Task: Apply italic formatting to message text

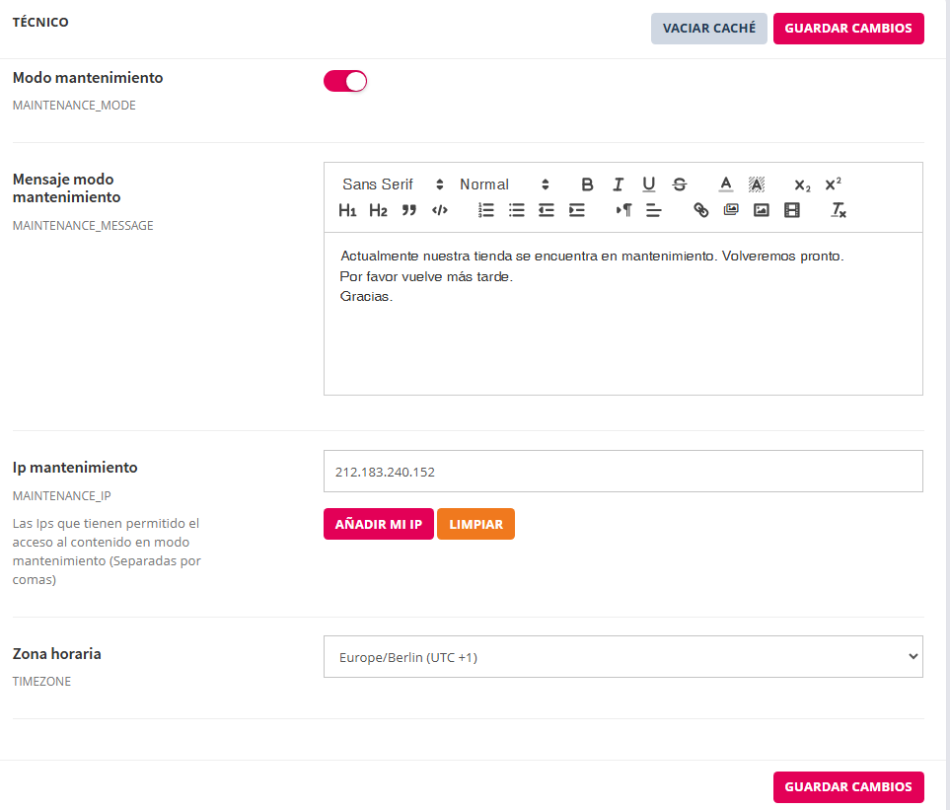Action: [618, 184]
